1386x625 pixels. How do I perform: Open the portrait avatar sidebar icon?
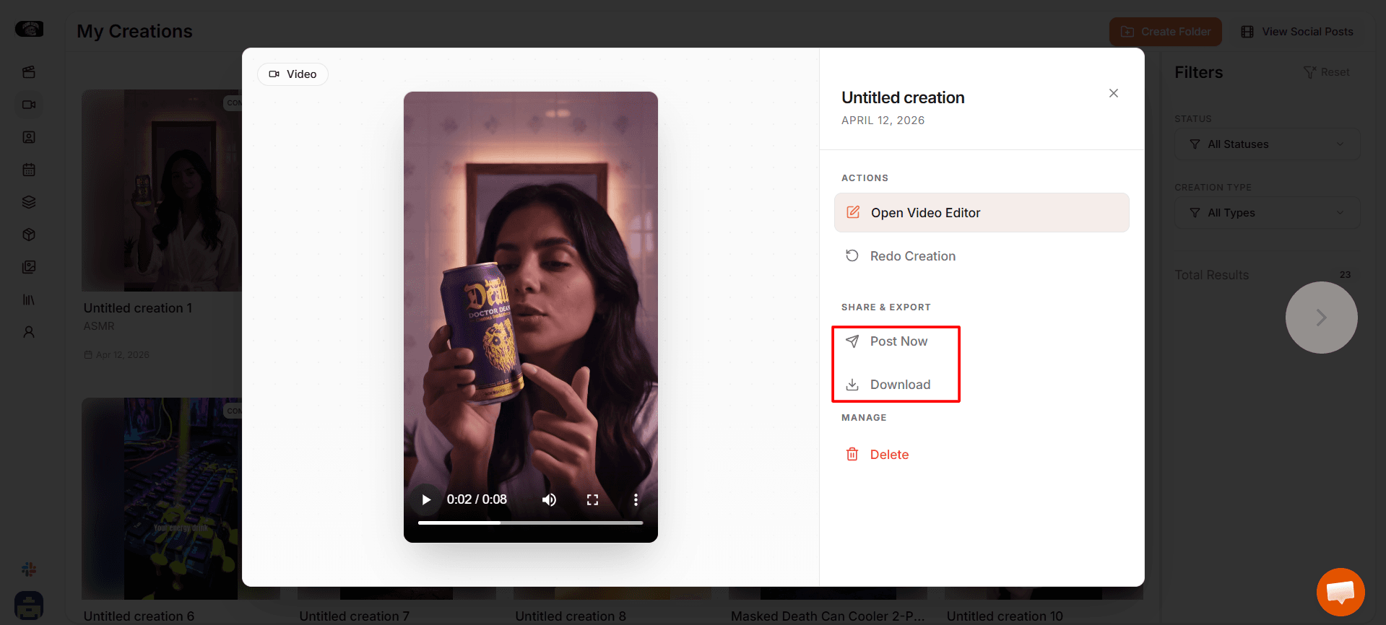29,137
